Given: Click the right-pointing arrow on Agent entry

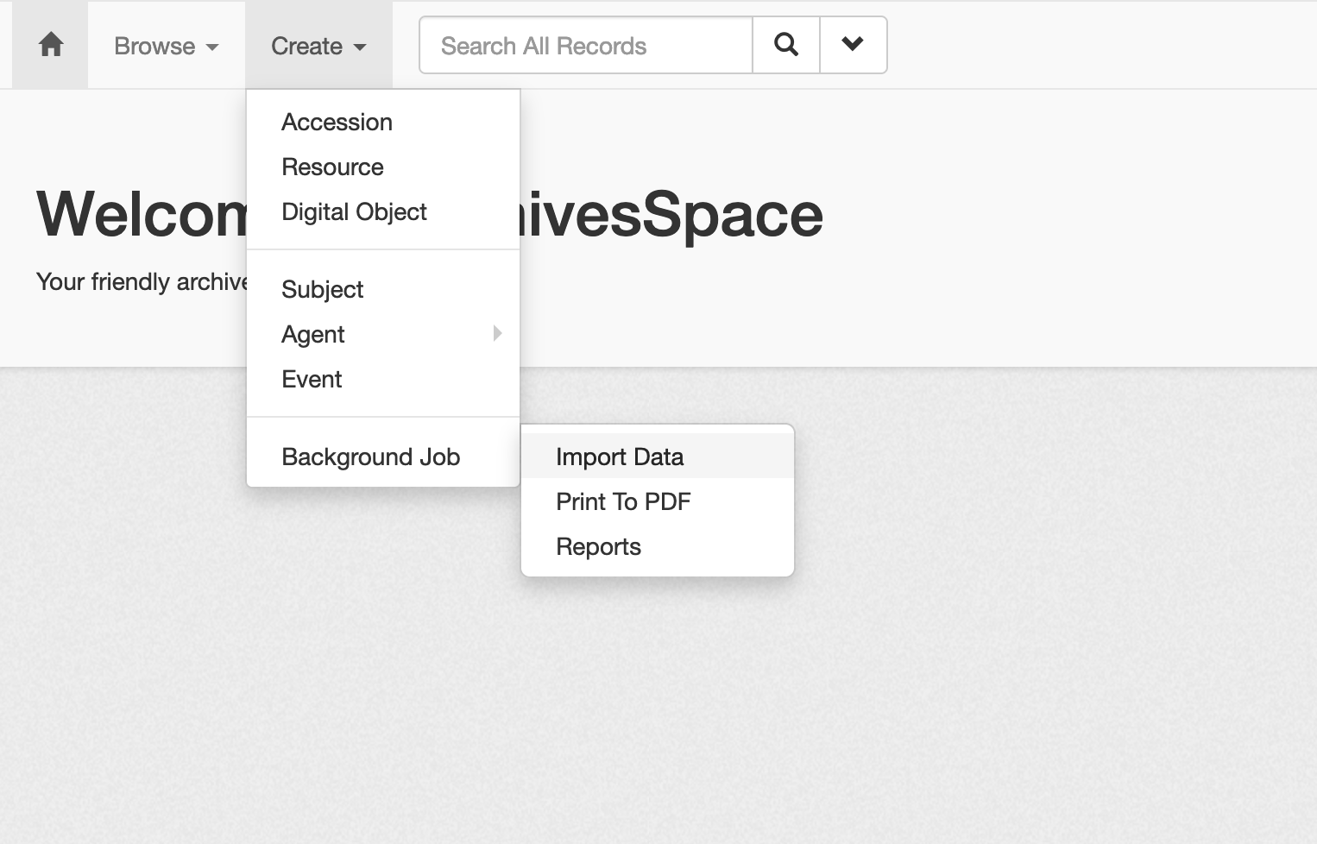Looking at the screenshot, I should pos(498,334).
